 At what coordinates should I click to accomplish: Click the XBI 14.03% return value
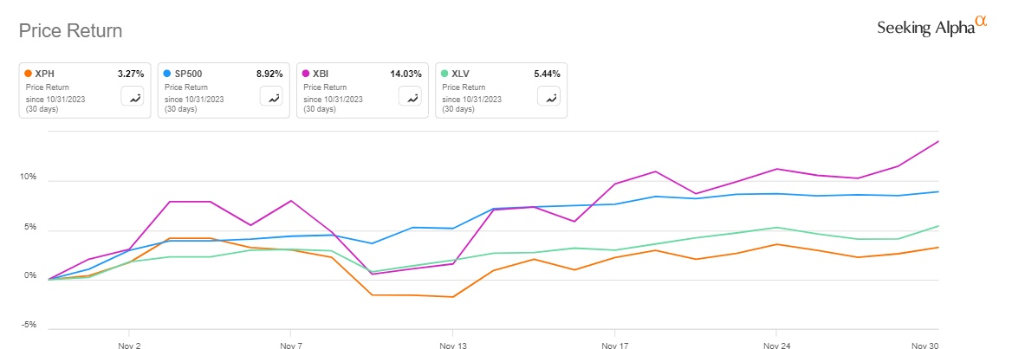tap(405, 74)
